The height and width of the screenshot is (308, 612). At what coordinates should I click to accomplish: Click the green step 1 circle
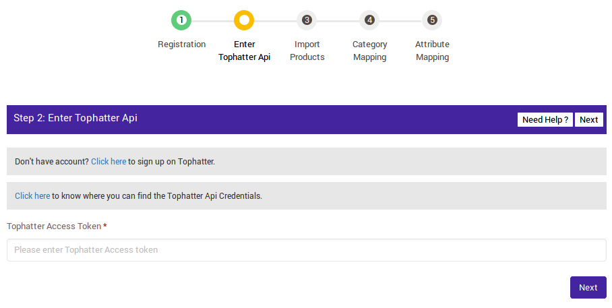click(181, 20)
